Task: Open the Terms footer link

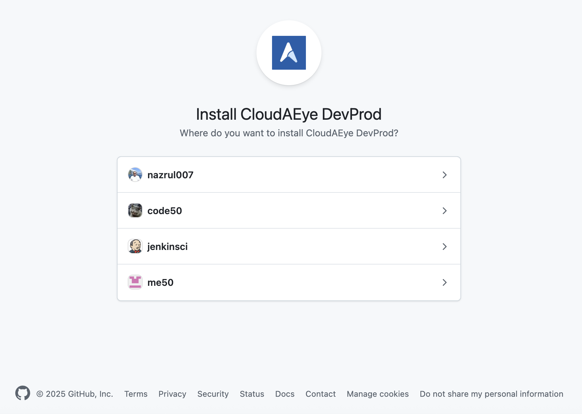Action: point(136,394)
